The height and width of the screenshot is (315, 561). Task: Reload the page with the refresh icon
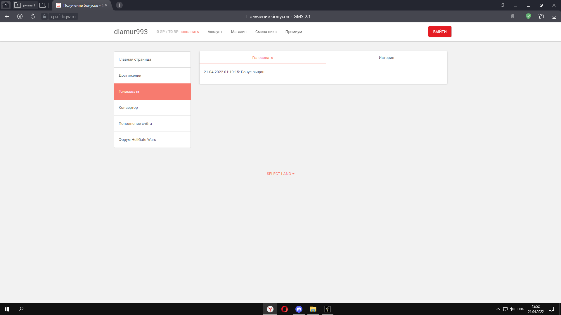(33, 17)
